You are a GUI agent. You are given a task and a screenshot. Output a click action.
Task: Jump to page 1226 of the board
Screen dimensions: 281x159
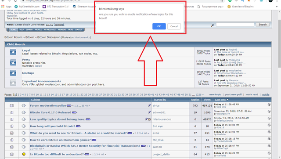point(198,94)
